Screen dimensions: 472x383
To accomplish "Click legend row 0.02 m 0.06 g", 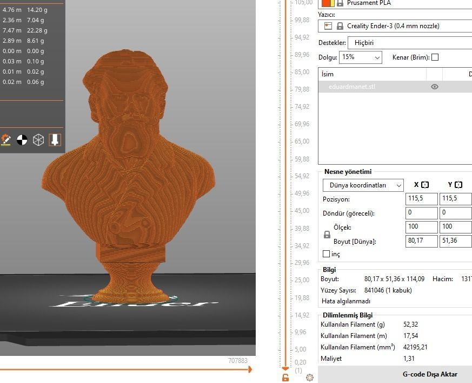I will click(x=23, y=82).
